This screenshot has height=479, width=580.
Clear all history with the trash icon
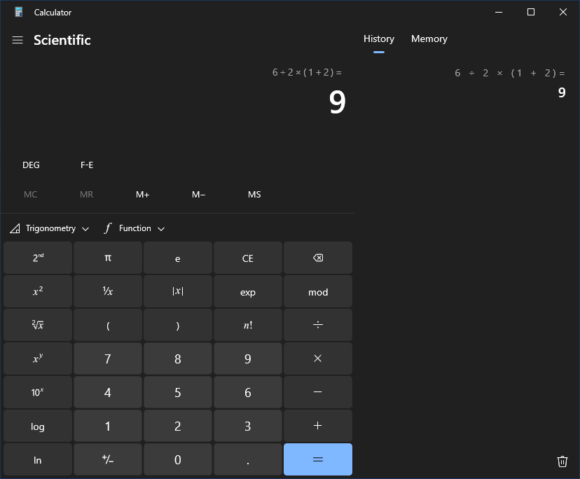[x=562, y=461]
